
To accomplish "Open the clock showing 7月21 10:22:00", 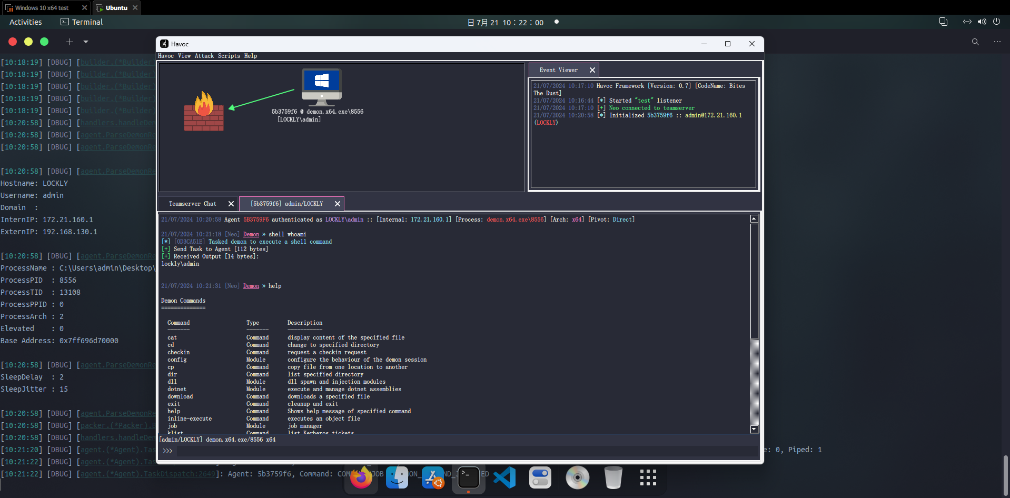I will coord(506,22).
